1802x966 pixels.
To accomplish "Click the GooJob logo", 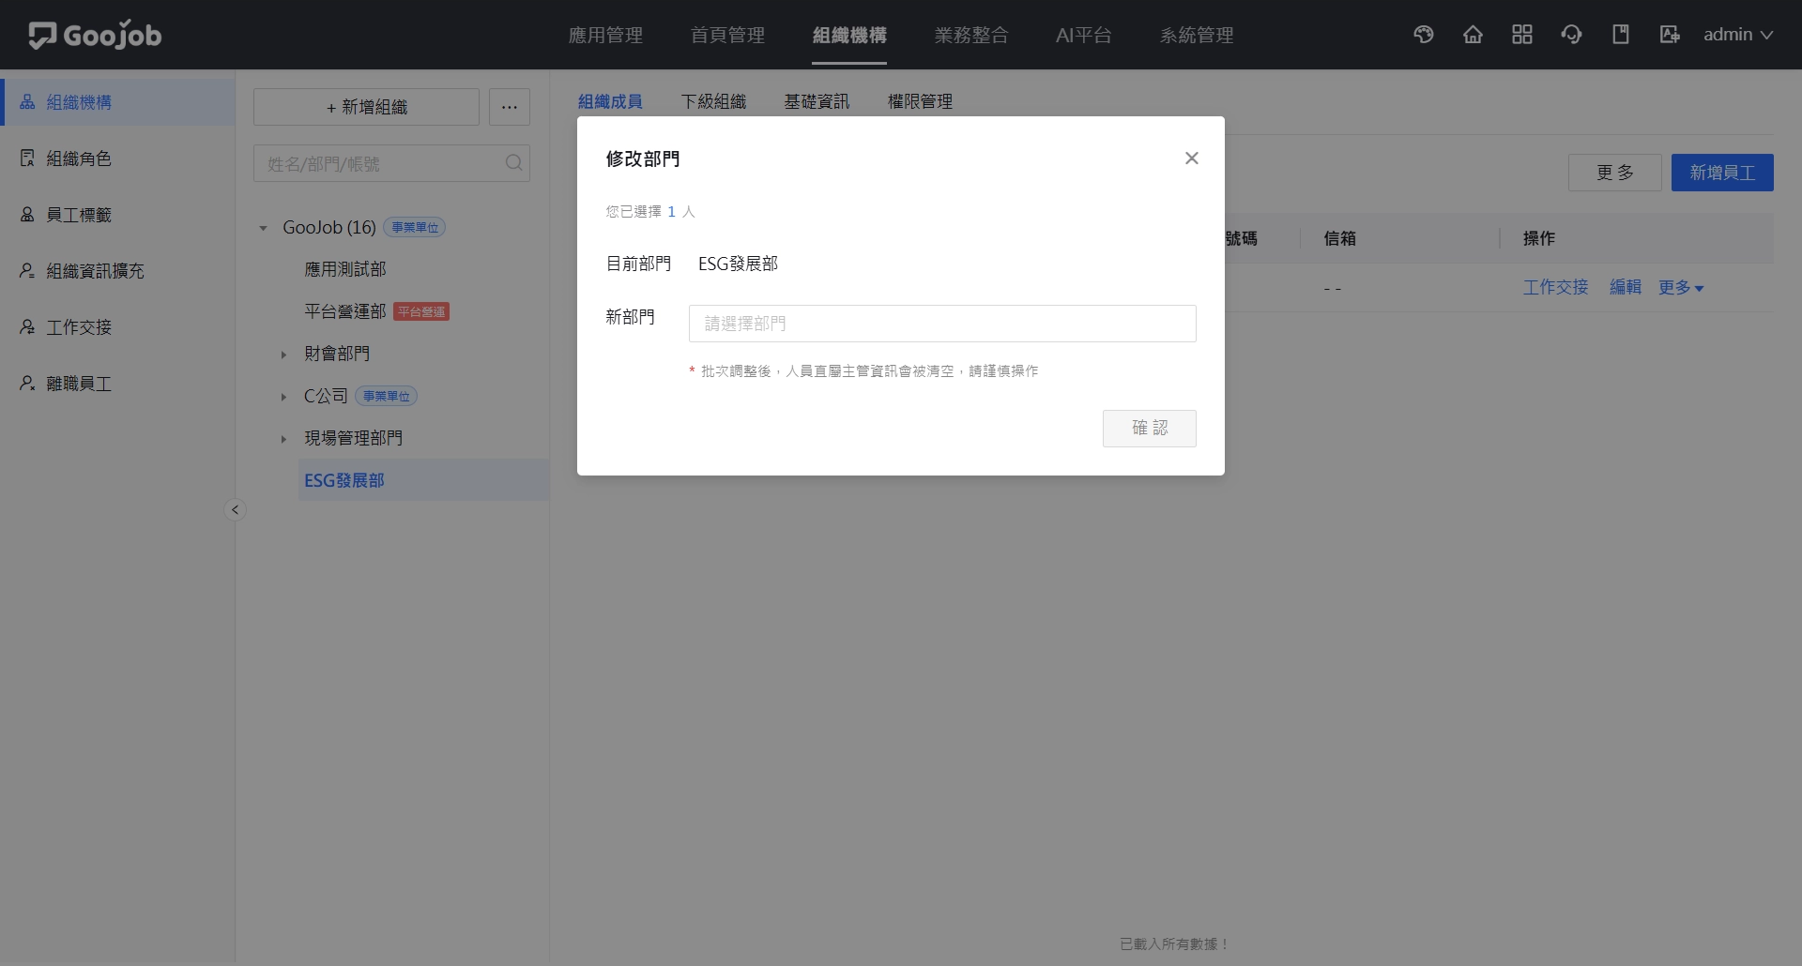I will [x=95, y=35].
